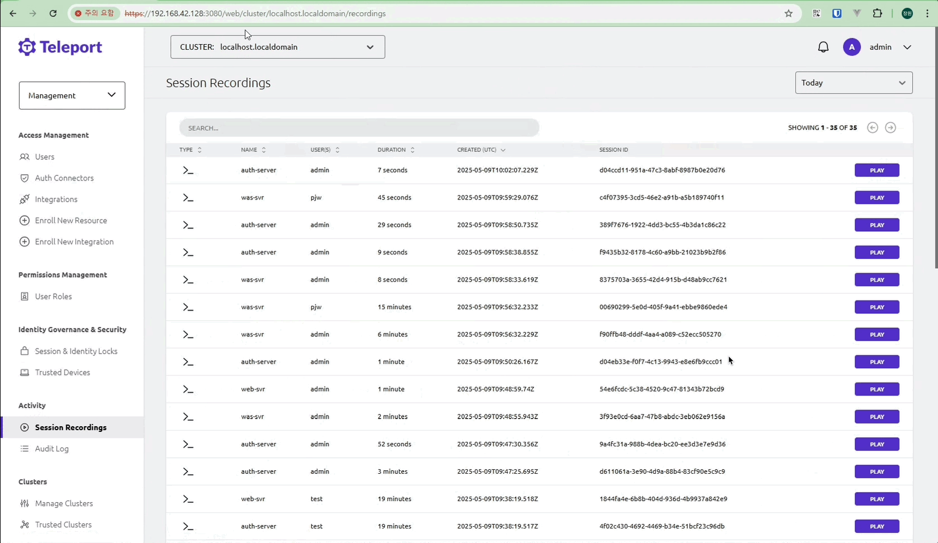Open the Management section dropdown
This screenshot has width=938, height=543.
click(x=72, y=96)
